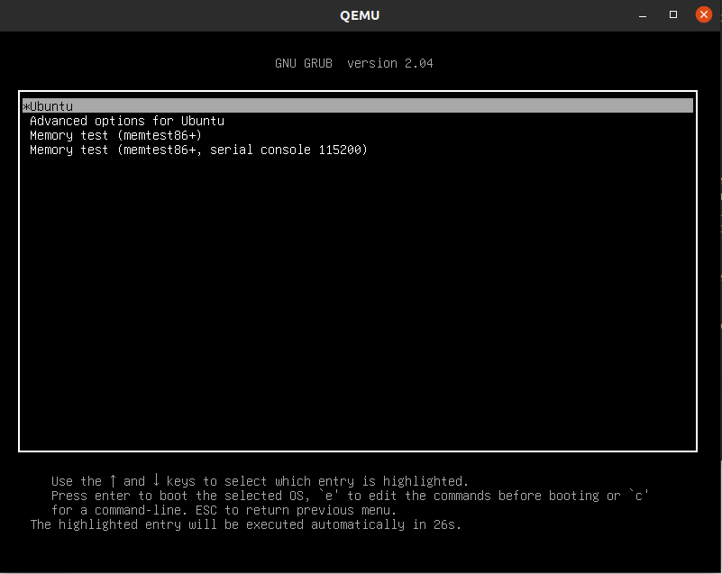Image resolution: width=722 pixels, height=574 pixels.
Task: Click the minimize icon on the QEMU window
Action: pos(642,15)
